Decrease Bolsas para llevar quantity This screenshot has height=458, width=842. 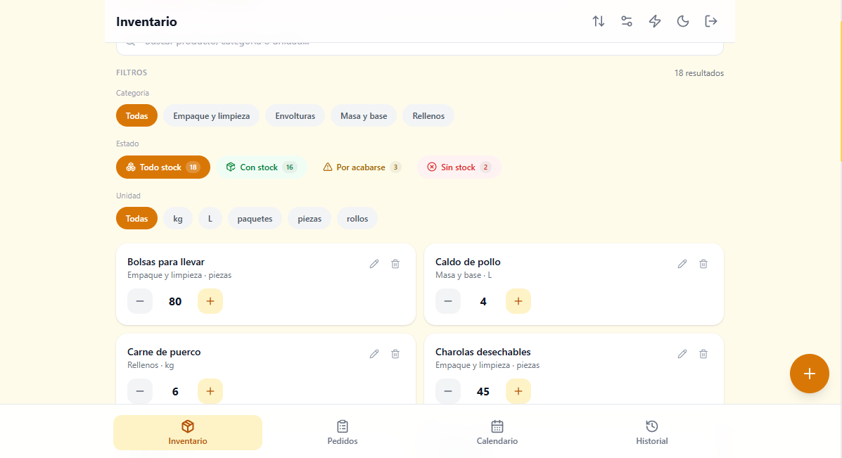click(x=139, y=301)
